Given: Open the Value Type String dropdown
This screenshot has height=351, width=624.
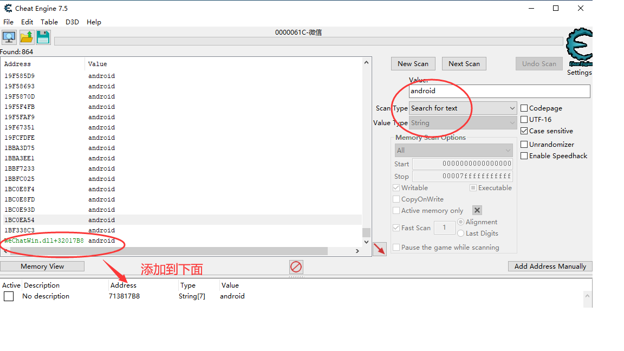Looking at the screenshot, I should tap(463, 122).
